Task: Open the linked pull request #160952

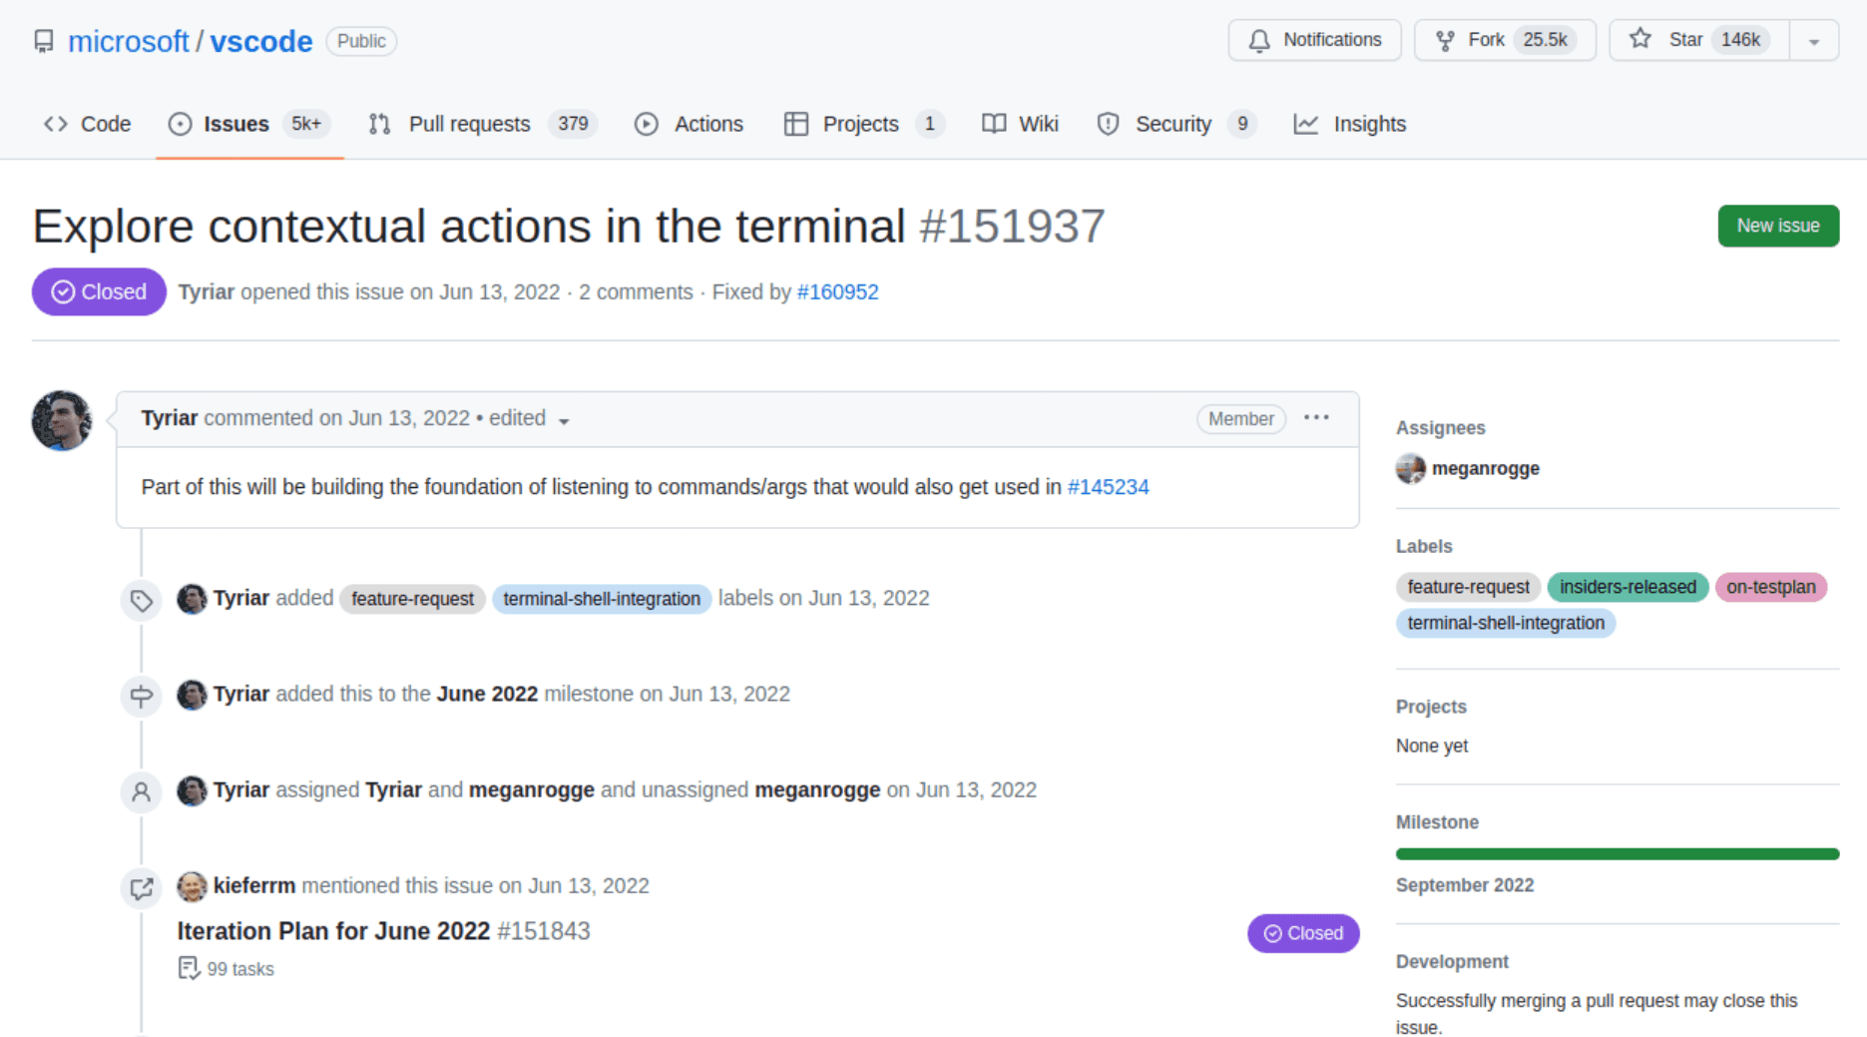Action: coord(837,292)
